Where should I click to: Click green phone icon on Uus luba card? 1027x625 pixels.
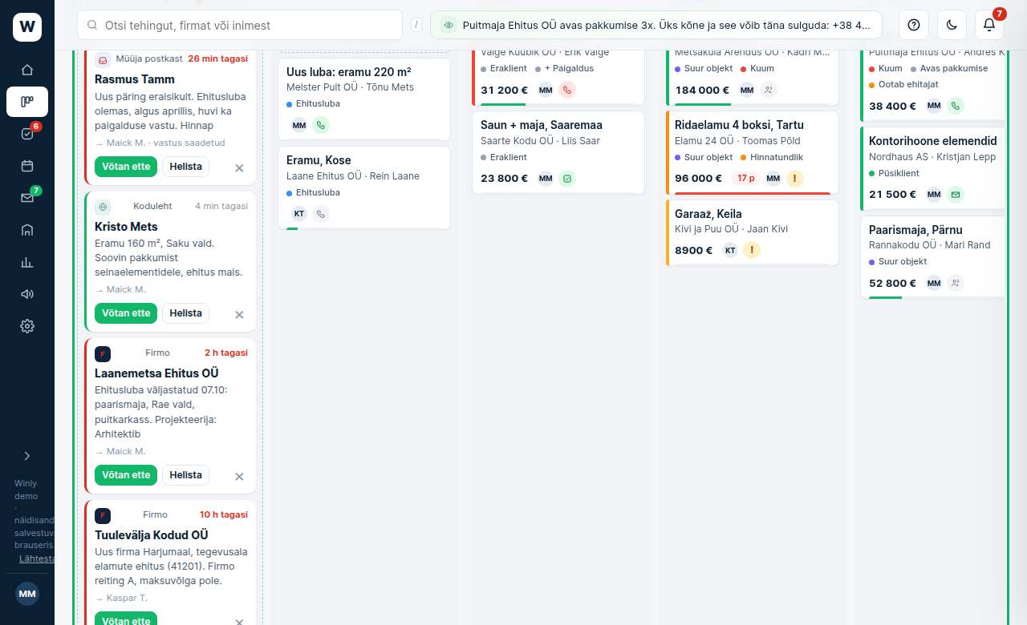(321, 125)
